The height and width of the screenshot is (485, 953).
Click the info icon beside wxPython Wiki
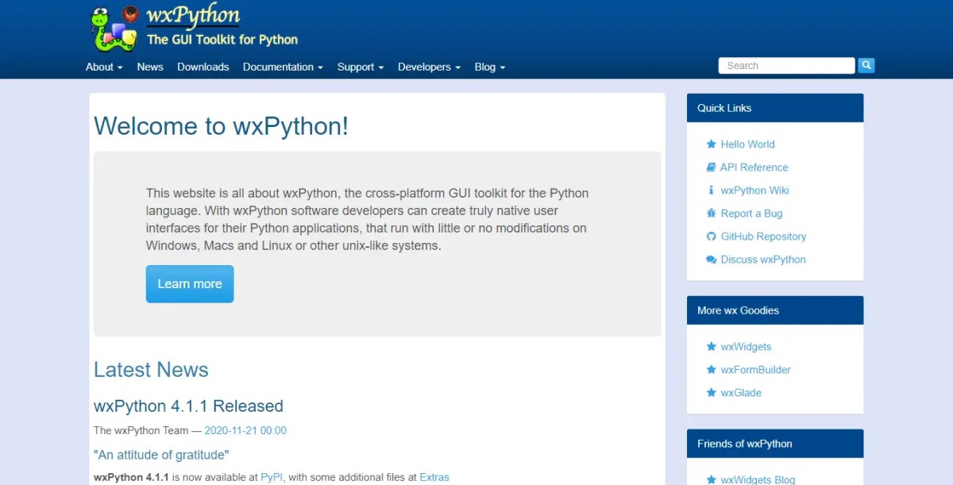pyautogui.click(x=712, y=191)
